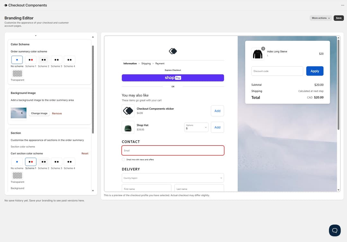Open the Country/region dropdown
347x242 pixels.
coord(173,178)
